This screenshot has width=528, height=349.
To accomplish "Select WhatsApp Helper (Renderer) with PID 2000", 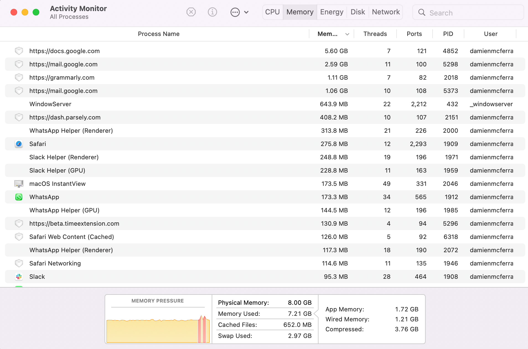I will (x=71, y=131).
